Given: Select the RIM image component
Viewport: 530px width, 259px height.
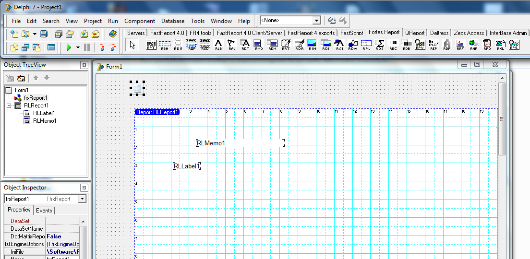Looking at the screenshot, I should click(313, 44).
